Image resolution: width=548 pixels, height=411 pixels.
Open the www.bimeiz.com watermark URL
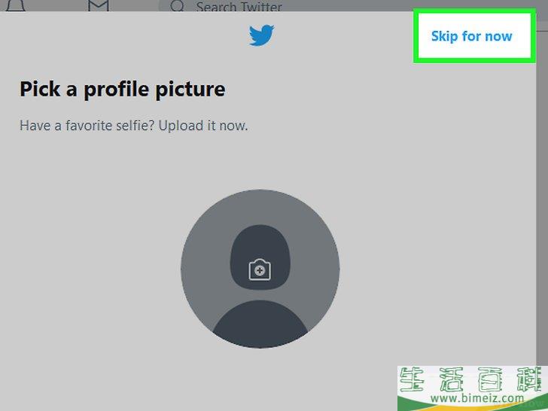[477, 398]
